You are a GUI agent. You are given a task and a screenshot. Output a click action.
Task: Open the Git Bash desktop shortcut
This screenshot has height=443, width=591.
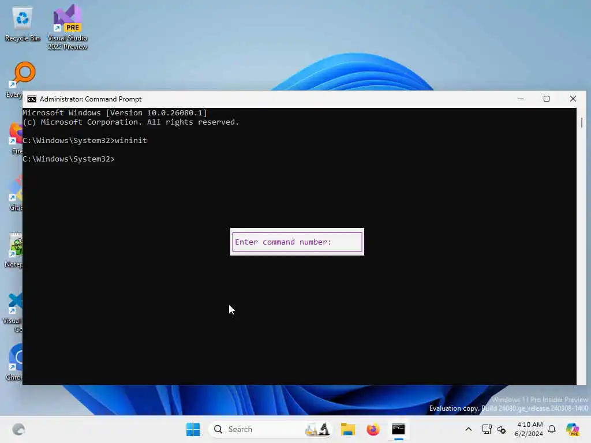tap(16, 193)
